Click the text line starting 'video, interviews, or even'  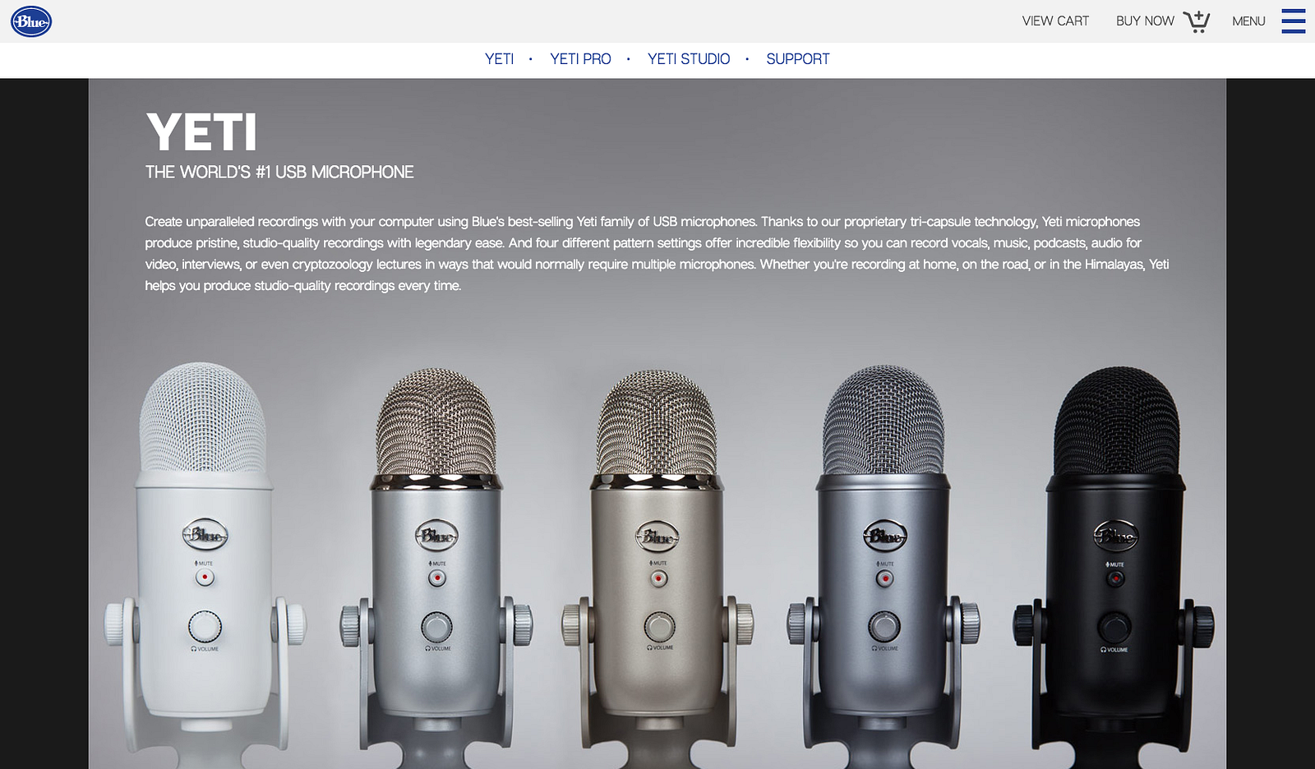657,265
